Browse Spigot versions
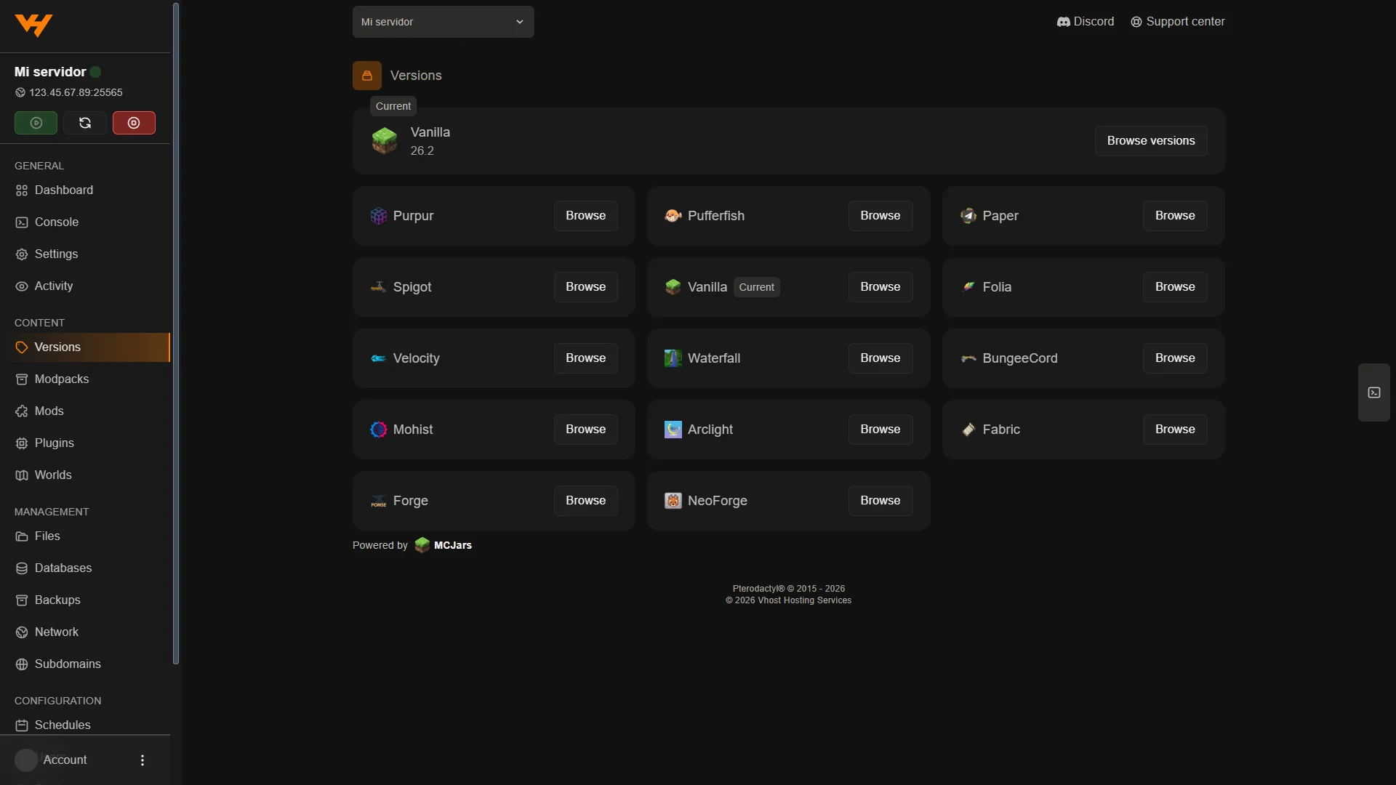The width and height of the screenshot is (1396, 785). click(x=586, y=287)
